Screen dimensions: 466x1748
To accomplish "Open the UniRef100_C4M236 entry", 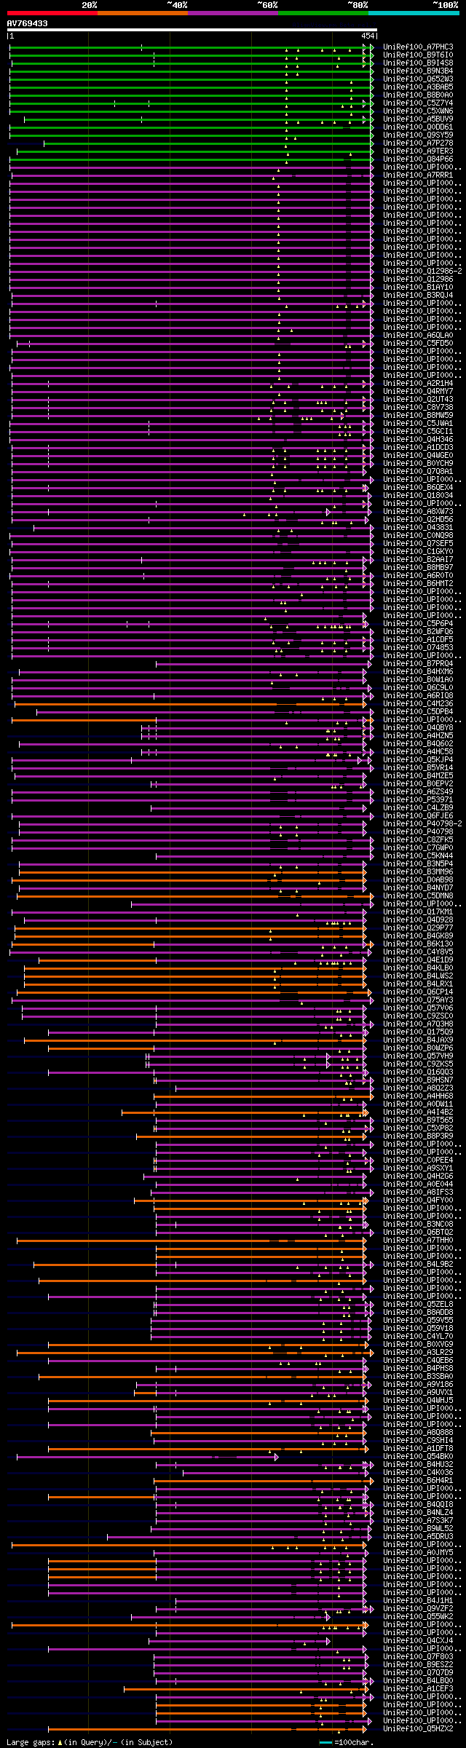I will [418, 703].
